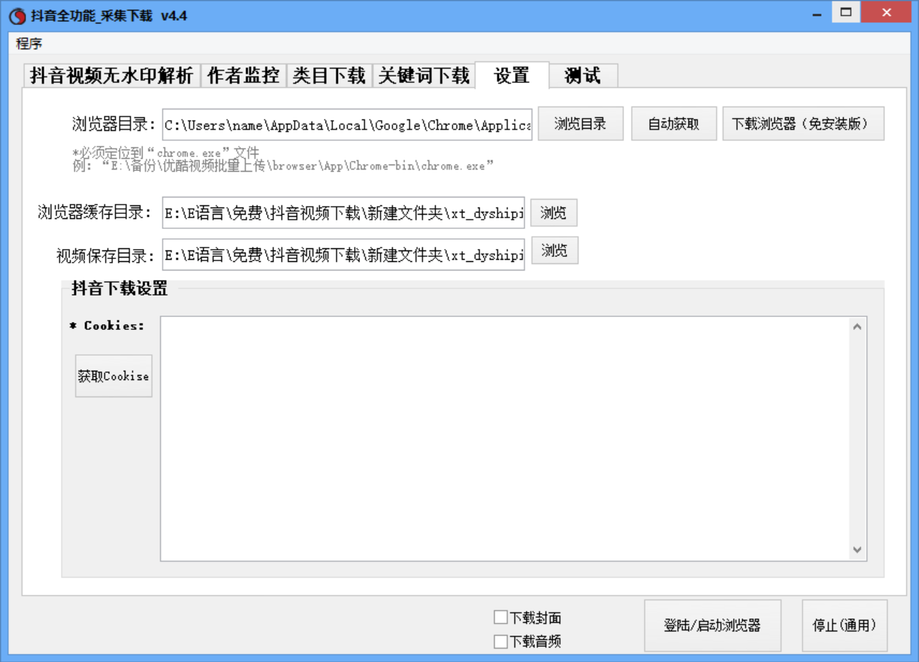Click 浏览 button beside 浏览器缓存目录
This screenshot has width=919, height=662.
[x=554, y=213]
